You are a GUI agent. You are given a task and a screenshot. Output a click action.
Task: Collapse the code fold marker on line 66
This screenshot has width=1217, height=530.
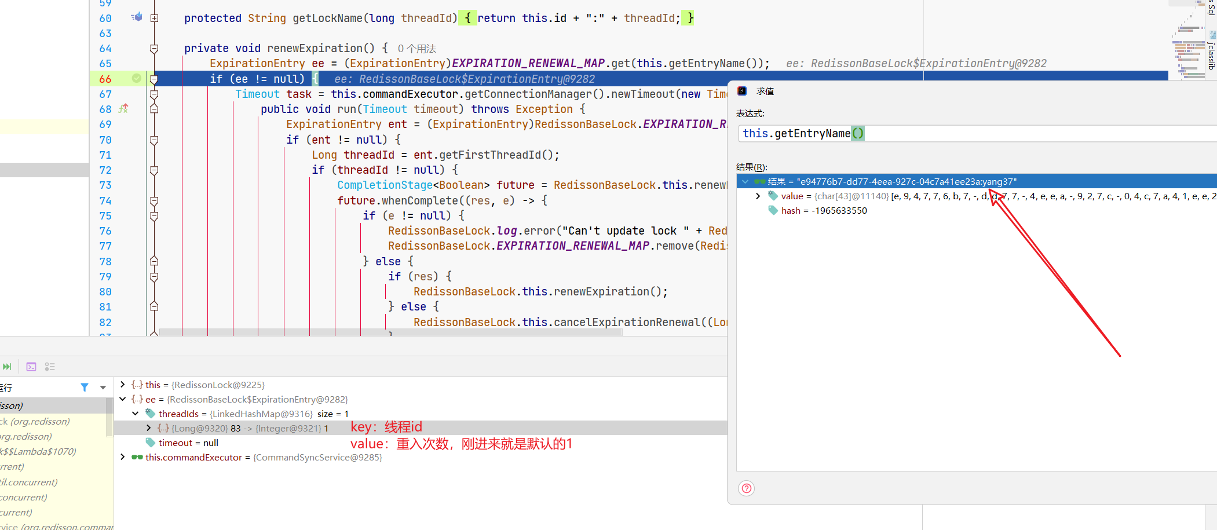click(154, 79)
